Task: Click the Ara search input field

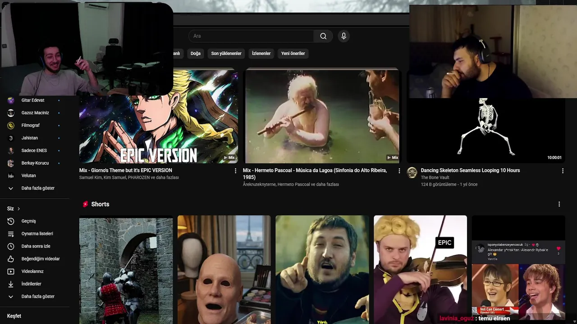Action: (251, 36)
